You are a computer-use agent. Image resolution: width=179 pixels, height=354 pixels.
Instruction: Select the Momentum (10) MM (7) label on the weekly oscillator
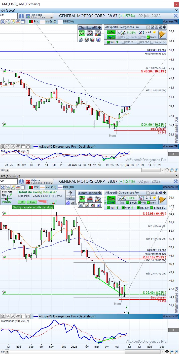click(15, 321)
